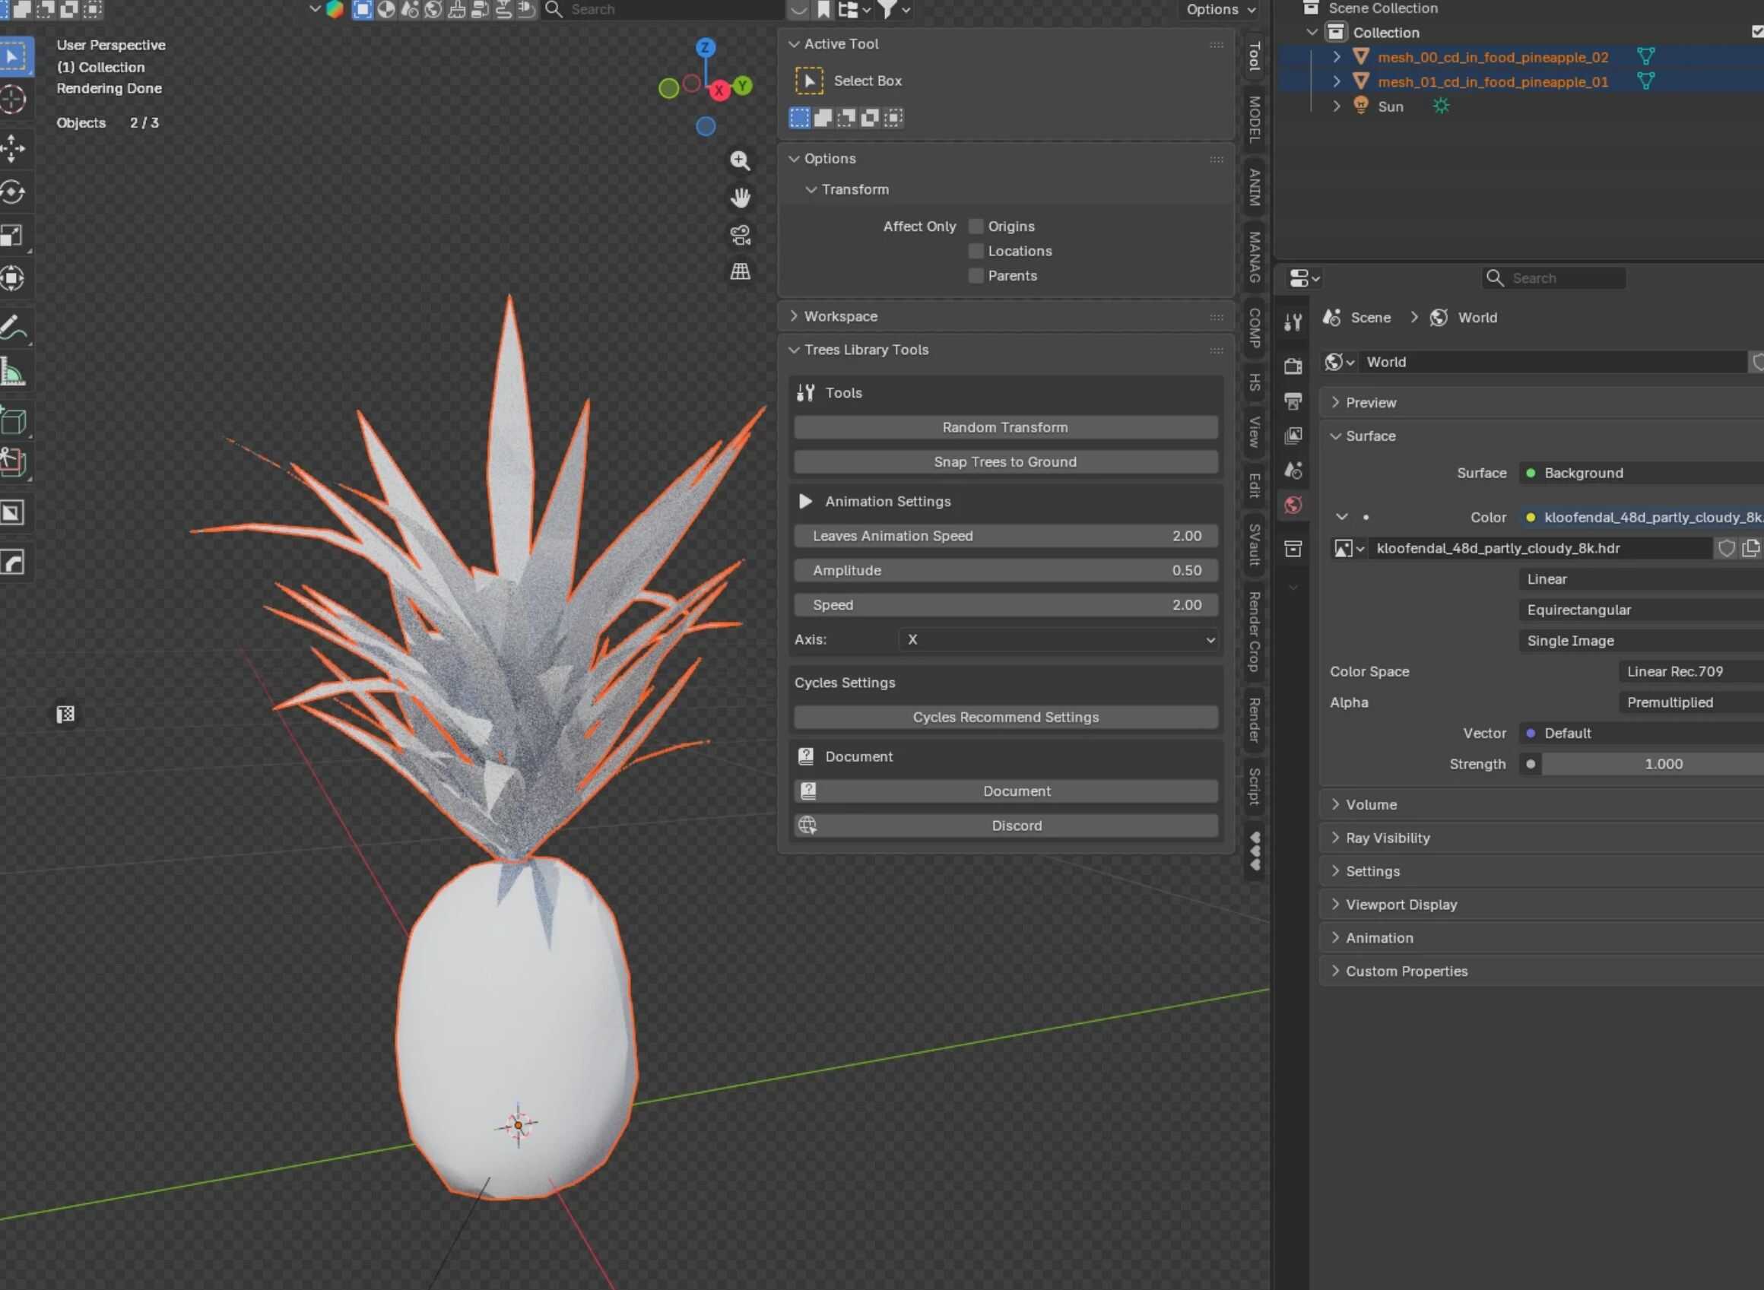Enable the Parents checkbox
Image resolution: width=1764 pixels, height=1290 pixels.
coord(976,276)
